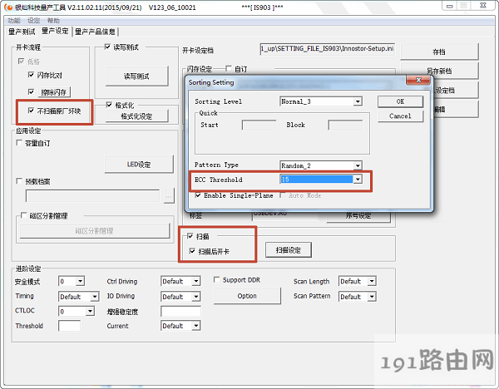Image resolution: width=499 pixels, height=389 pixels.
Task: Click the 开卡设定档 path field
Action: pyautogui.click(x=328, y=49)
